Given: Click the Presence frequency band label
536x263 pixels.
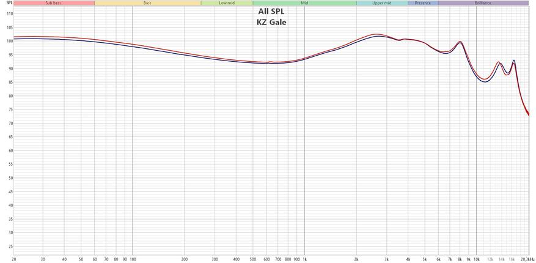Looking at the screenshot, I should [x=423, y=2].
